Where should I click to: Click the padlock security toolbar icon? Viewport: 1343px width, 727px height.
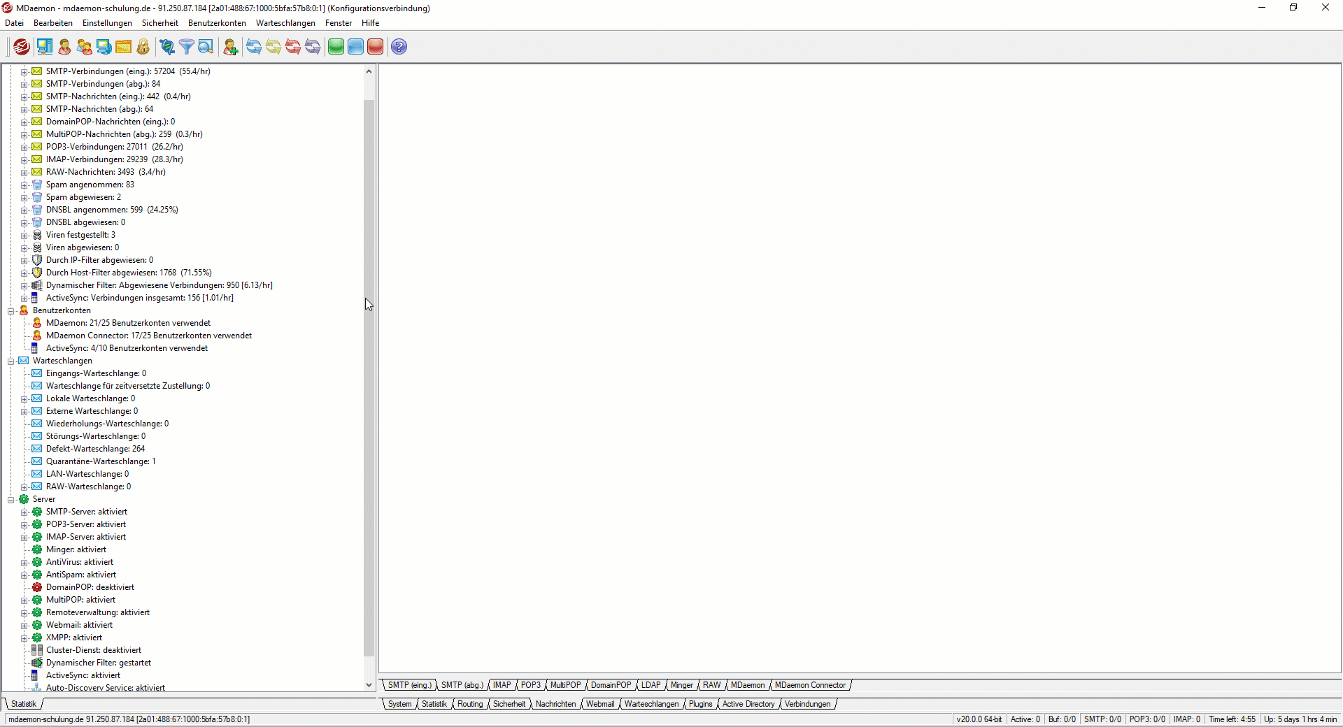click(143, 47)
